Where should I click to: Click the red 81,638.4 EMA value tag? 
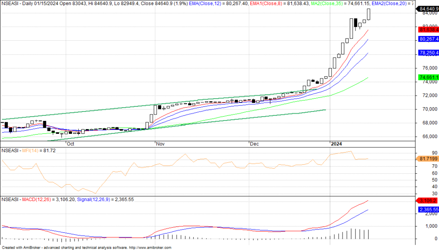[428, 30]
